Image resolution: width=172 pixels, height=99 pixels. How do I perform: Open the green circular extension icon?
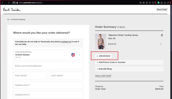158,3
